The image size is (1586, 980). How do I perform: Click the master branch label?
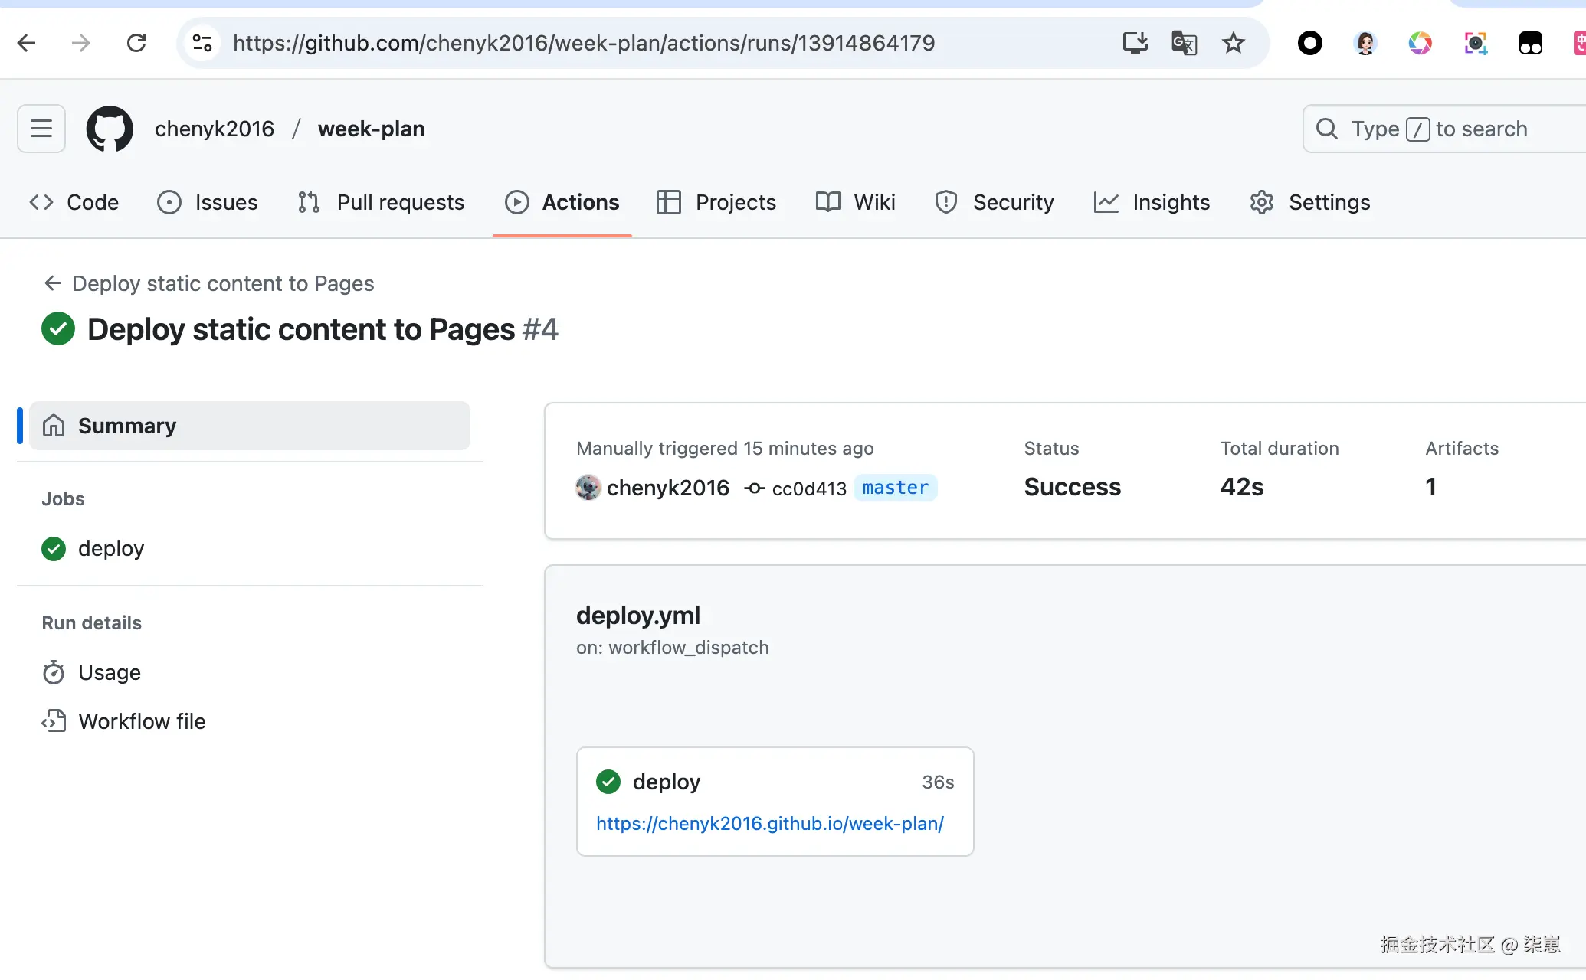(x=895, y=488)
